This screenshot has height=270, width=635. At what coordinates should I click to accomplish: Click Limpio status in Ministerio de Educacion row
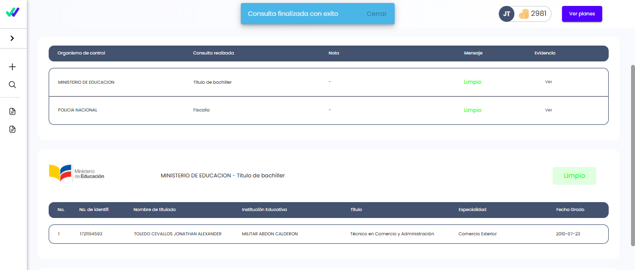[x=473, y=82]
